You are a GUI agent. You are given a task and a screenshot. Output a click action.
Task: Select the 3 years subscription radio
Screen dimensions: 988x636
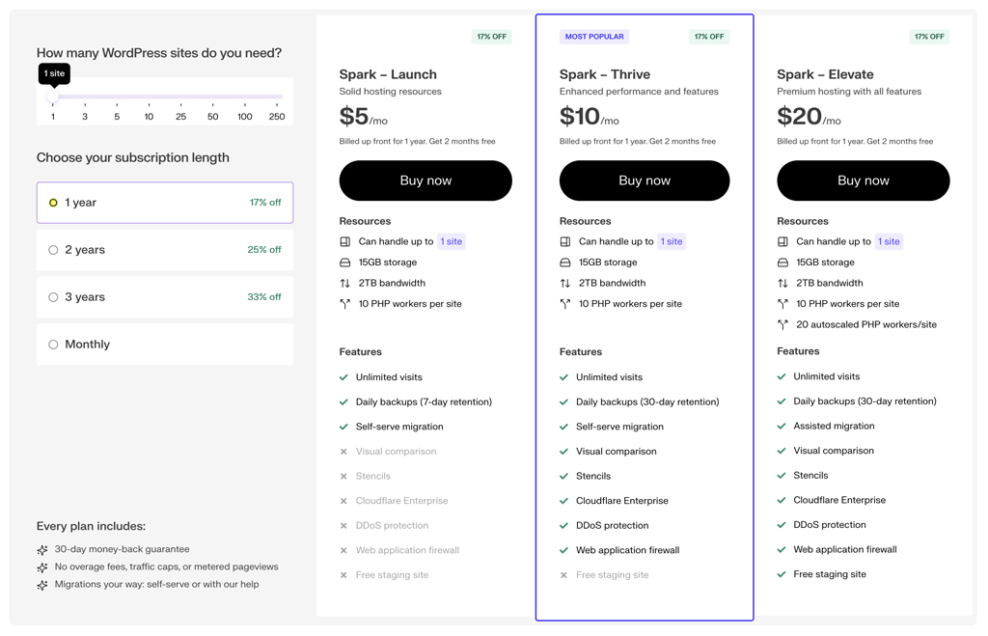coord(53,297)
